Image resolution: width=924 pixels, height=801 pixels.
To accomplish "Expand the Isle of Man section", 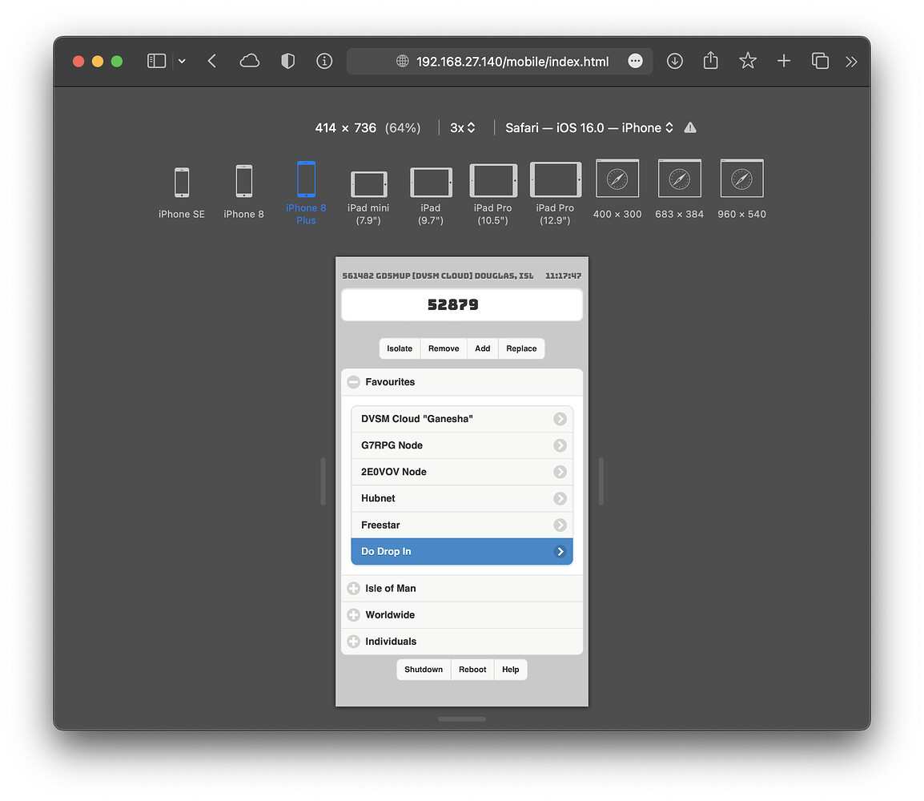I will pos(353,588).
